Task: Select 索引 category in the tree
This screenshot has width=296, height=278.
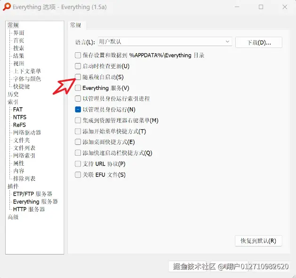Action: tap(13, 102)
